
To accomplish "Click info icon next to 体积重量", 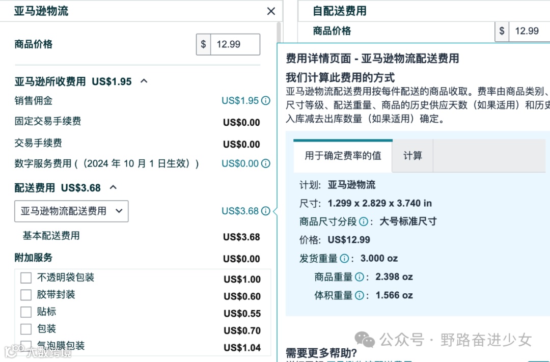I will tap(360, 295).
